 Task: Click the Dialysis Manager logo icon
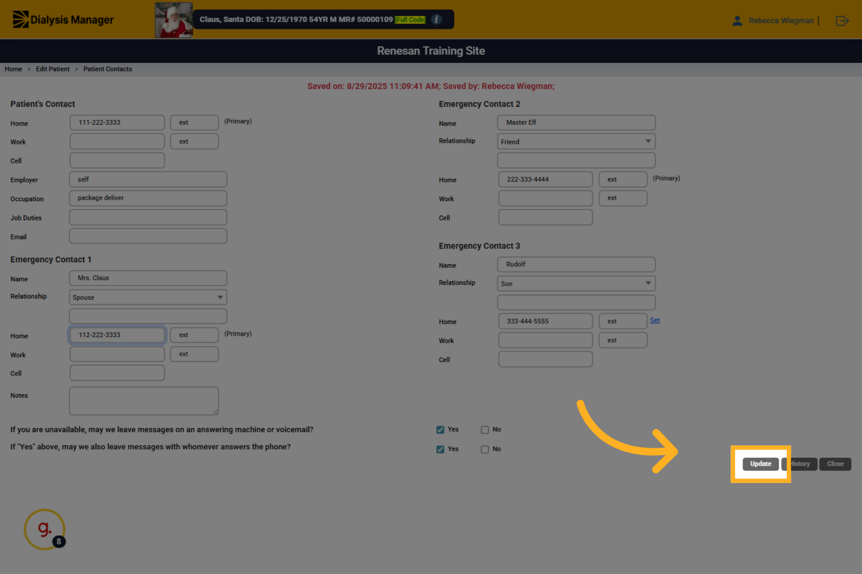pos(20,20)
